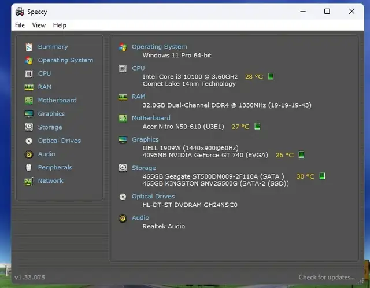Click the Summary clipboard icon in sidebar
The image size is (370, 288).
pos(29,47)
